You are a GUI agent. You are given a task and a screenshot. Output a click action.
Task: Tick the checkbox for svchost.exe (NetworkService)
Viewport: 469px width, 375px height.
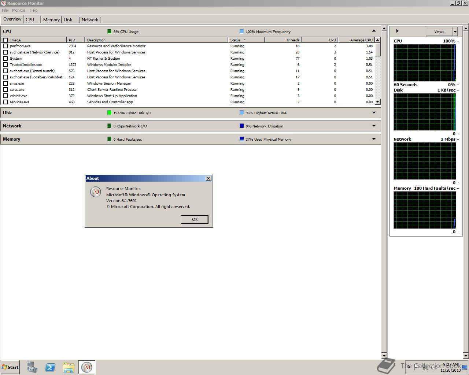(x=5, y=52)
